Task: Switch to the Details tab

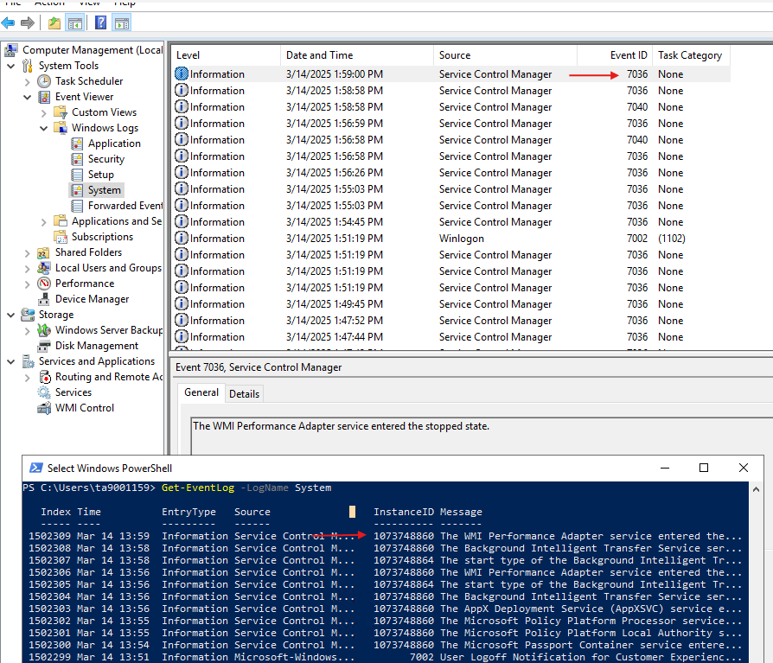Action: (243, 393)
